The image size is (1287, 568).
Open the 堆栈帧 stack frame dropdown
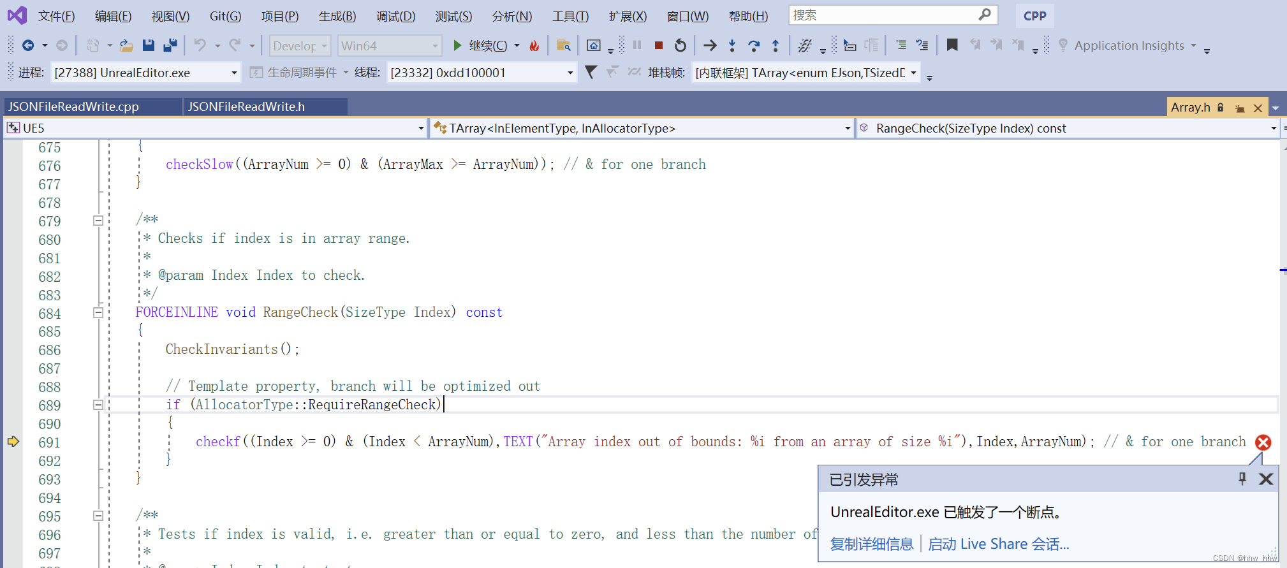coord(806,73)
